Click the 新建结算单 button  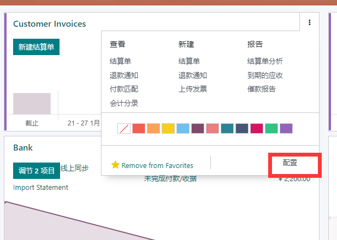[x=37, y=47]
